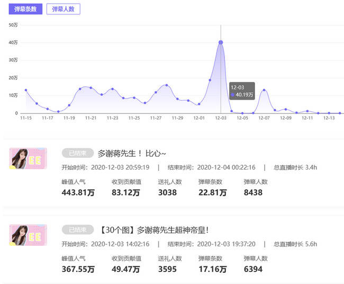Screen dimensions: 344x284
Task: Click the peak data point on 12-03
Action: coord(221,42)
